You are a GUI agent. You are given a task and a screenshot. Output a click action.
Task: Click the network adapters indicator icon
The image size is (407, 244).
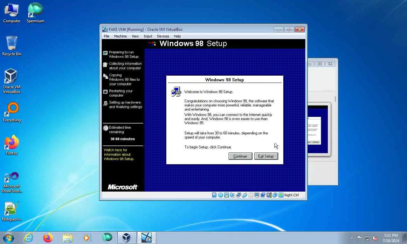tap(238, 195)
